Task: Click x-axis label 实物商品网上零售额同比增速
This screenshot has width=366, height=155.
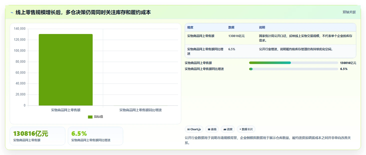Action: [140, 110]
